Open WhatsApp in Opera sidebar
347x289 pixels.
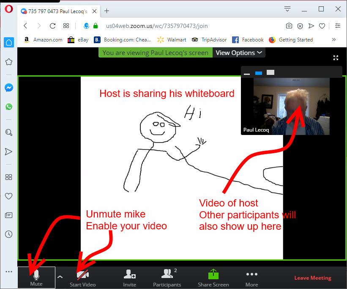8,107
